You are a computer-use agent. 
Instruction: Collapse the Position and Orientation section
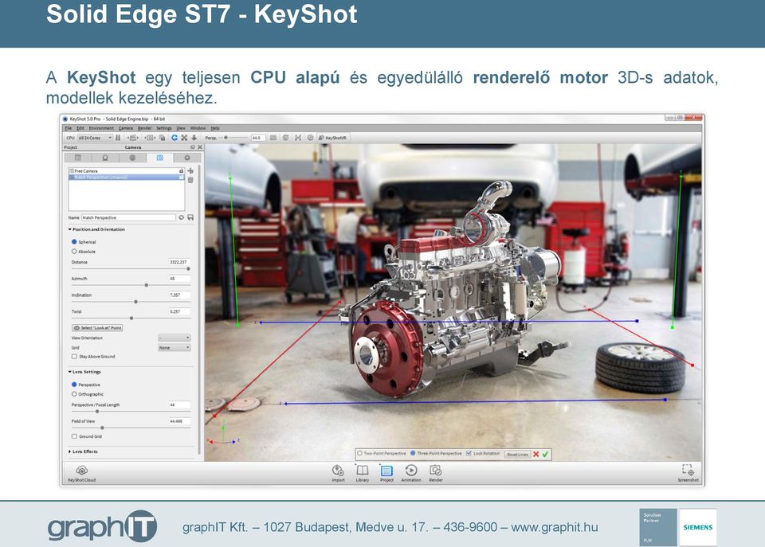(x=70, y=229)
